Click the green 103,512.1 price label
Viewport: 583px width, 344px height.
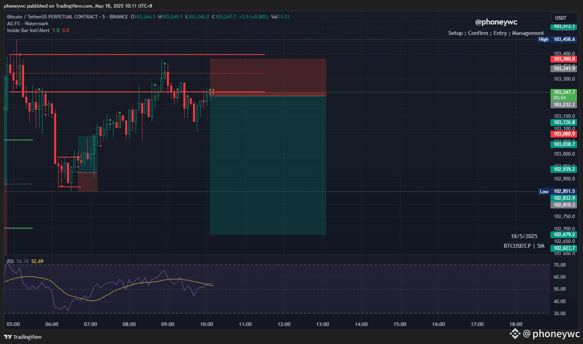[564, 26]
